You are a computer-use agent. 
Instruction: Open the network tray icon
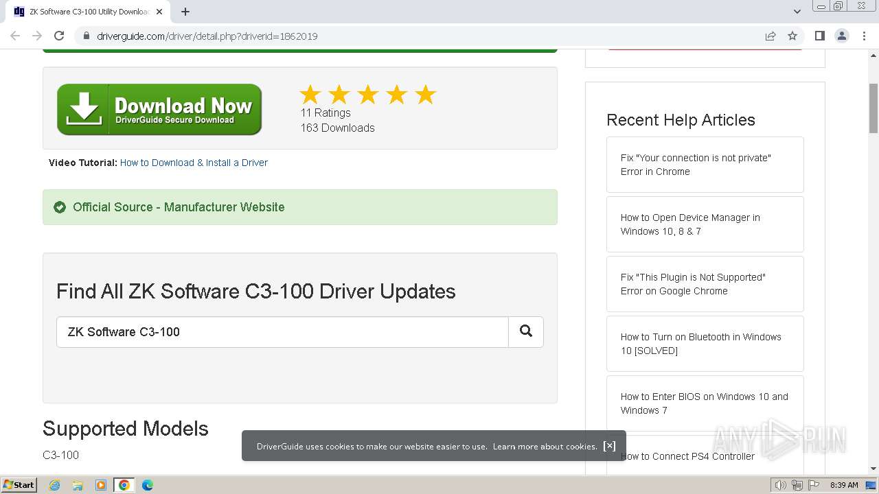(x=797, y=485)
